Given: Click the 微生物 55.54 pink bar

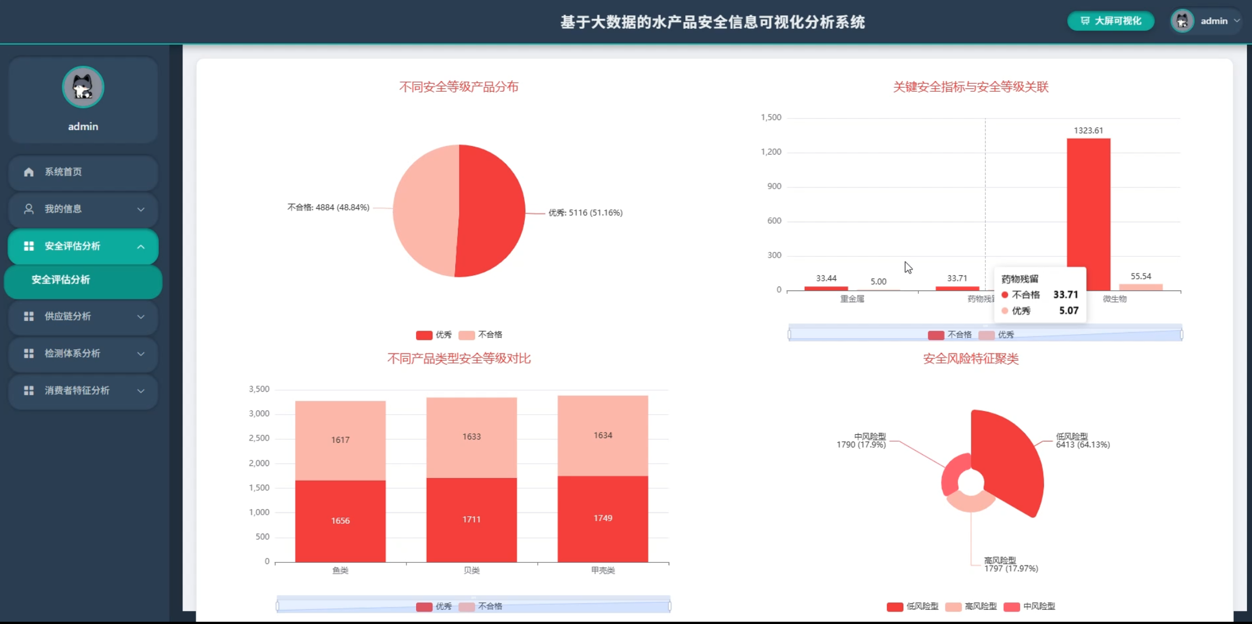Looking at the screenshot, I should [1141, 287].
